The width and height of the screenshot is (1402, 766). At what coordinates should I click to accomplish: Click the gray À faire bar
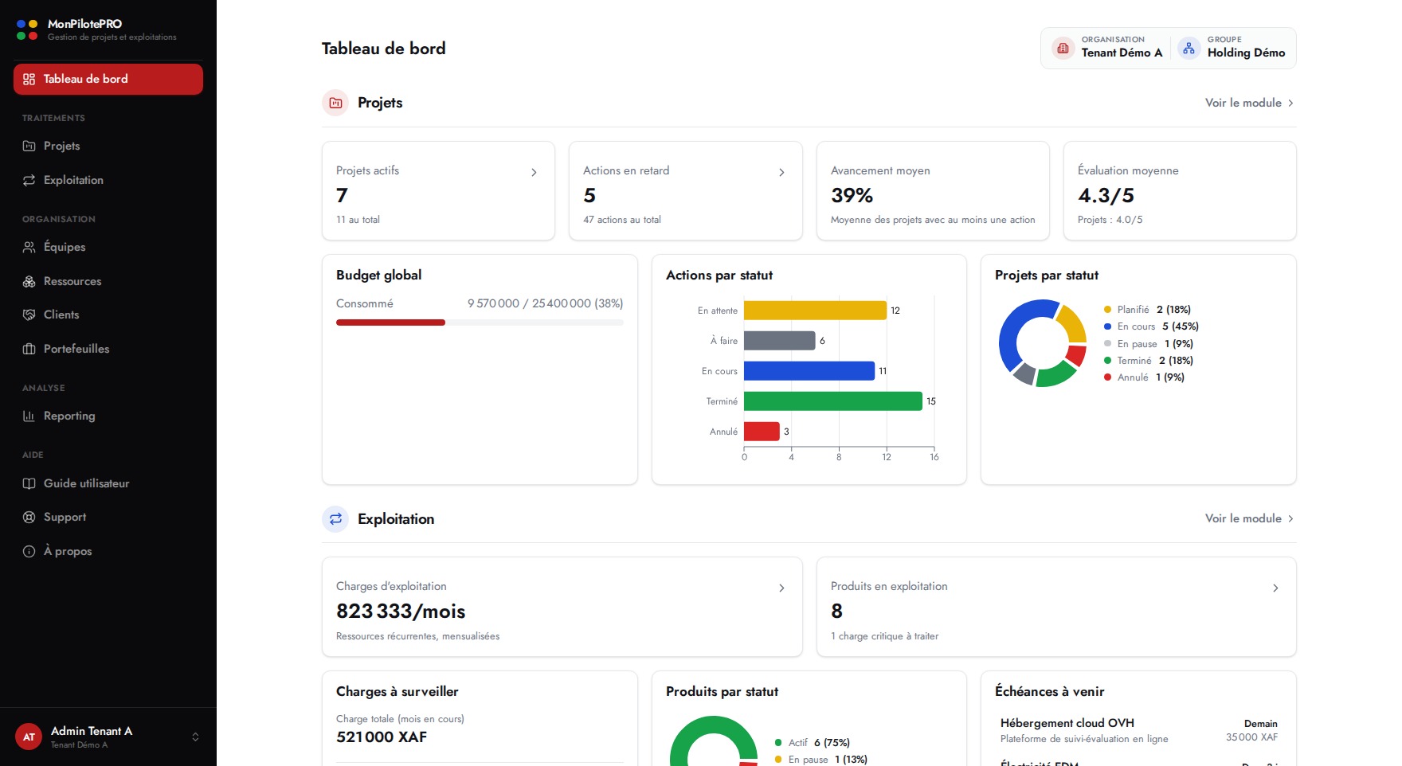tap(779, 341)
